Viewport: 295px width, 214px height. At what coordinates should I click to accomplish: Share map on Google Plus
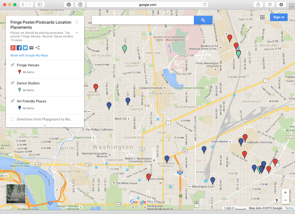point(13,48)
